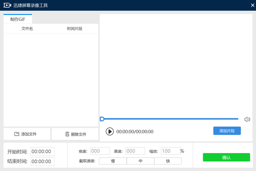The image size is (256, 171).
Task: Click the play button icon
Action: [110, 132]
